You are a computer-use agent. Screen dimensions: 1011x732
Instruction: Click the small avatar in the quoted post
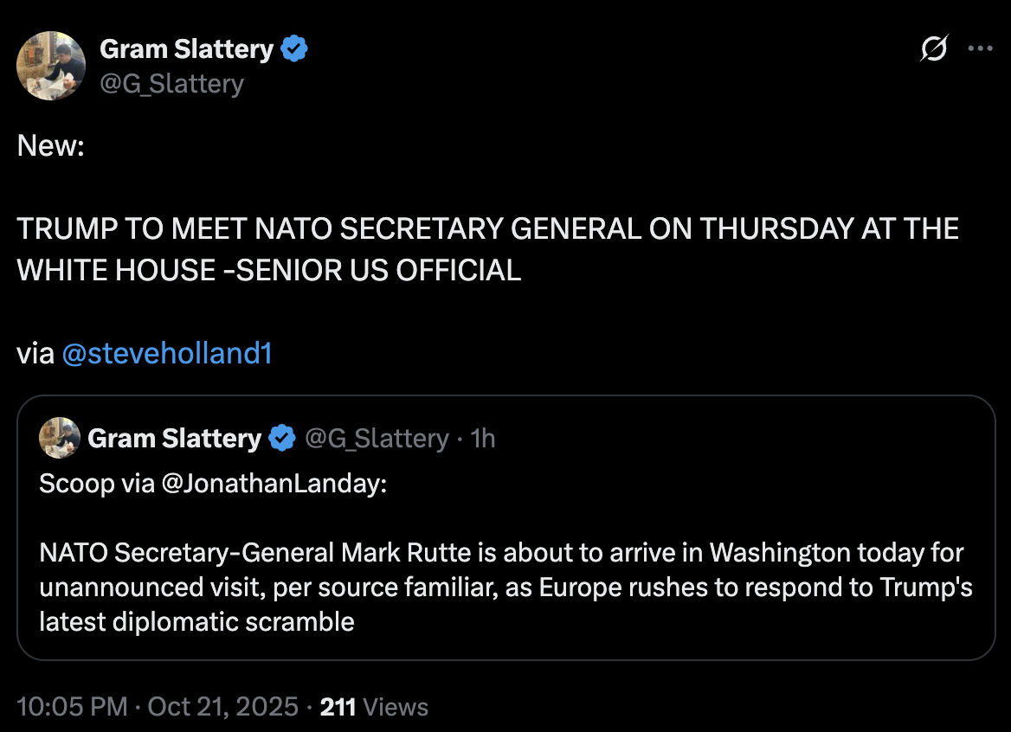(60, 438)
